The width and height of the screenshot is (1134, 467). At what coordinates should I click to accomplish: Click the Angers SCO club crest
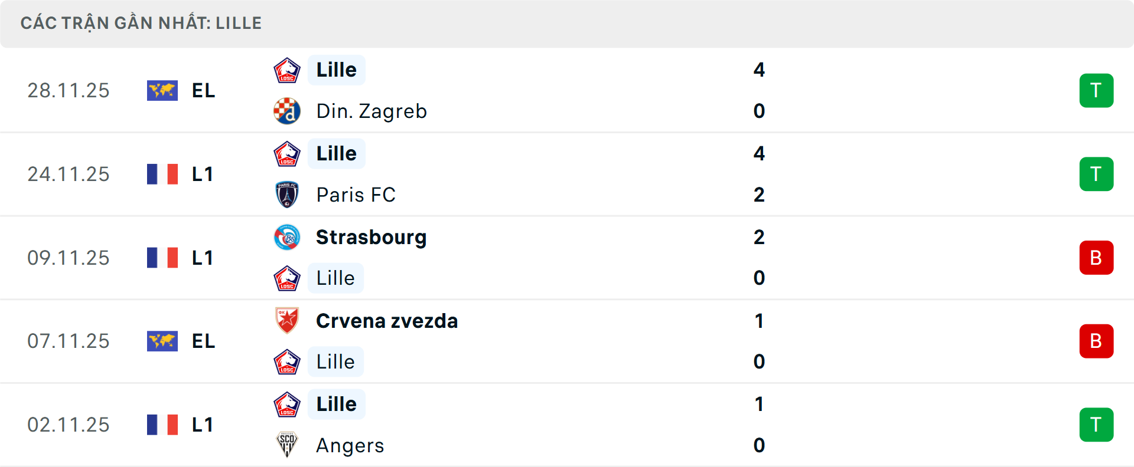(x=287, y=445)
